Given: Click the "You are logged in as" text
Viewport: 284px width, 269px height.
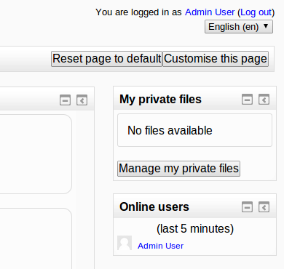Looking at the screenshot, I should tap(138, 12).
